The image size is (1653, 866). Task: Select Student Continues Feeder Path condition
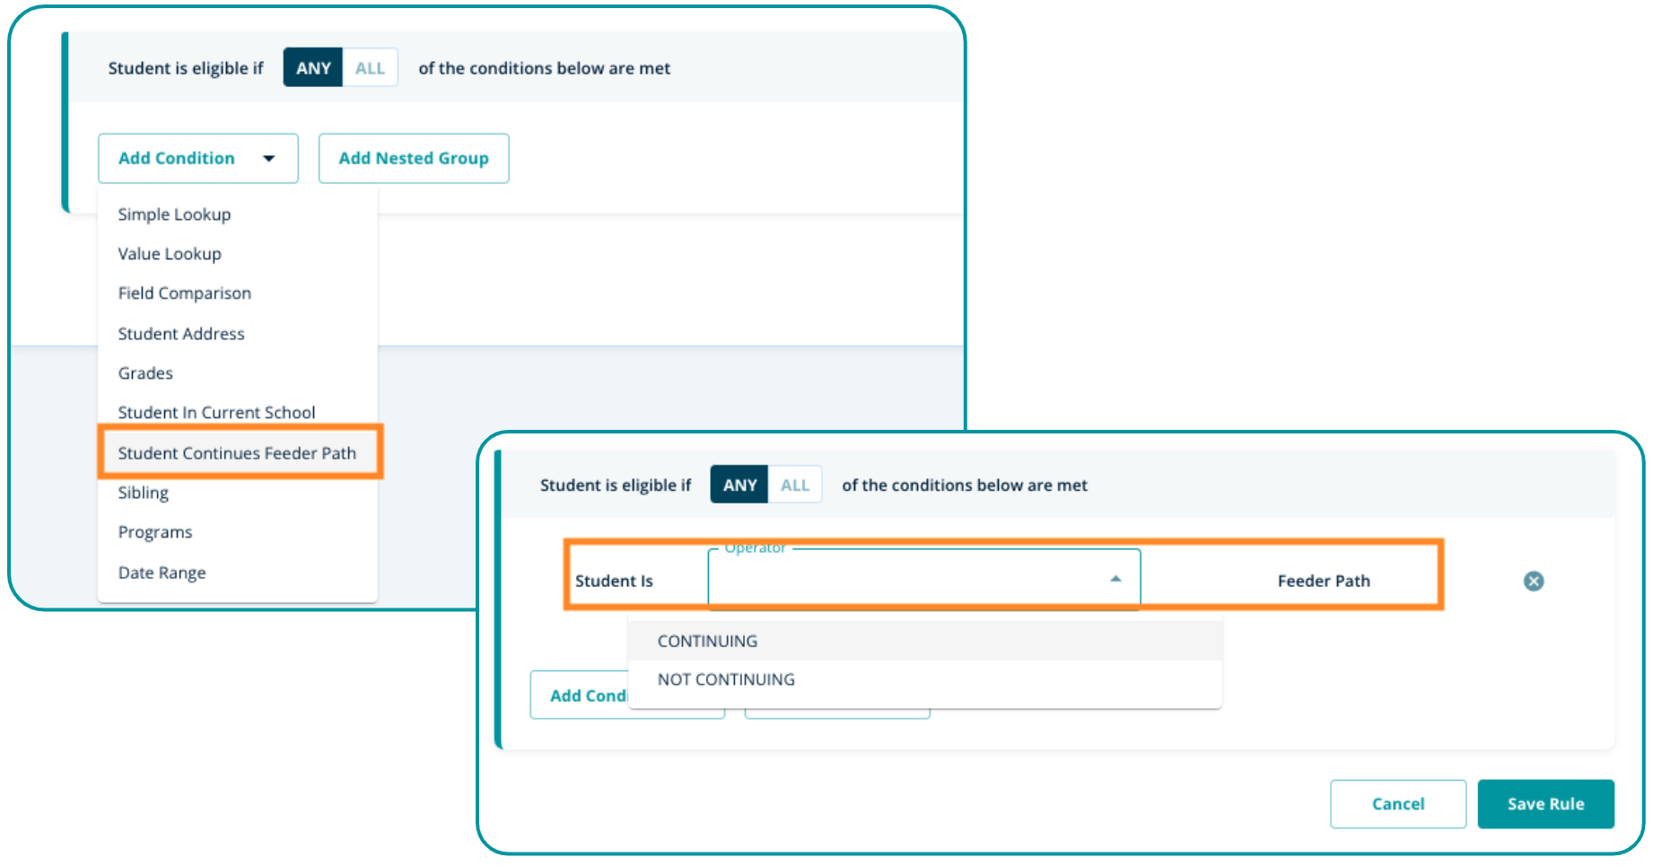(x=238, y=453)
